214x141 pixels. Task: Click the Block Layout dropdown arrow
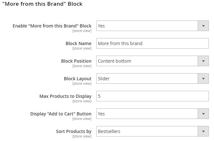(x=203, y=79)
